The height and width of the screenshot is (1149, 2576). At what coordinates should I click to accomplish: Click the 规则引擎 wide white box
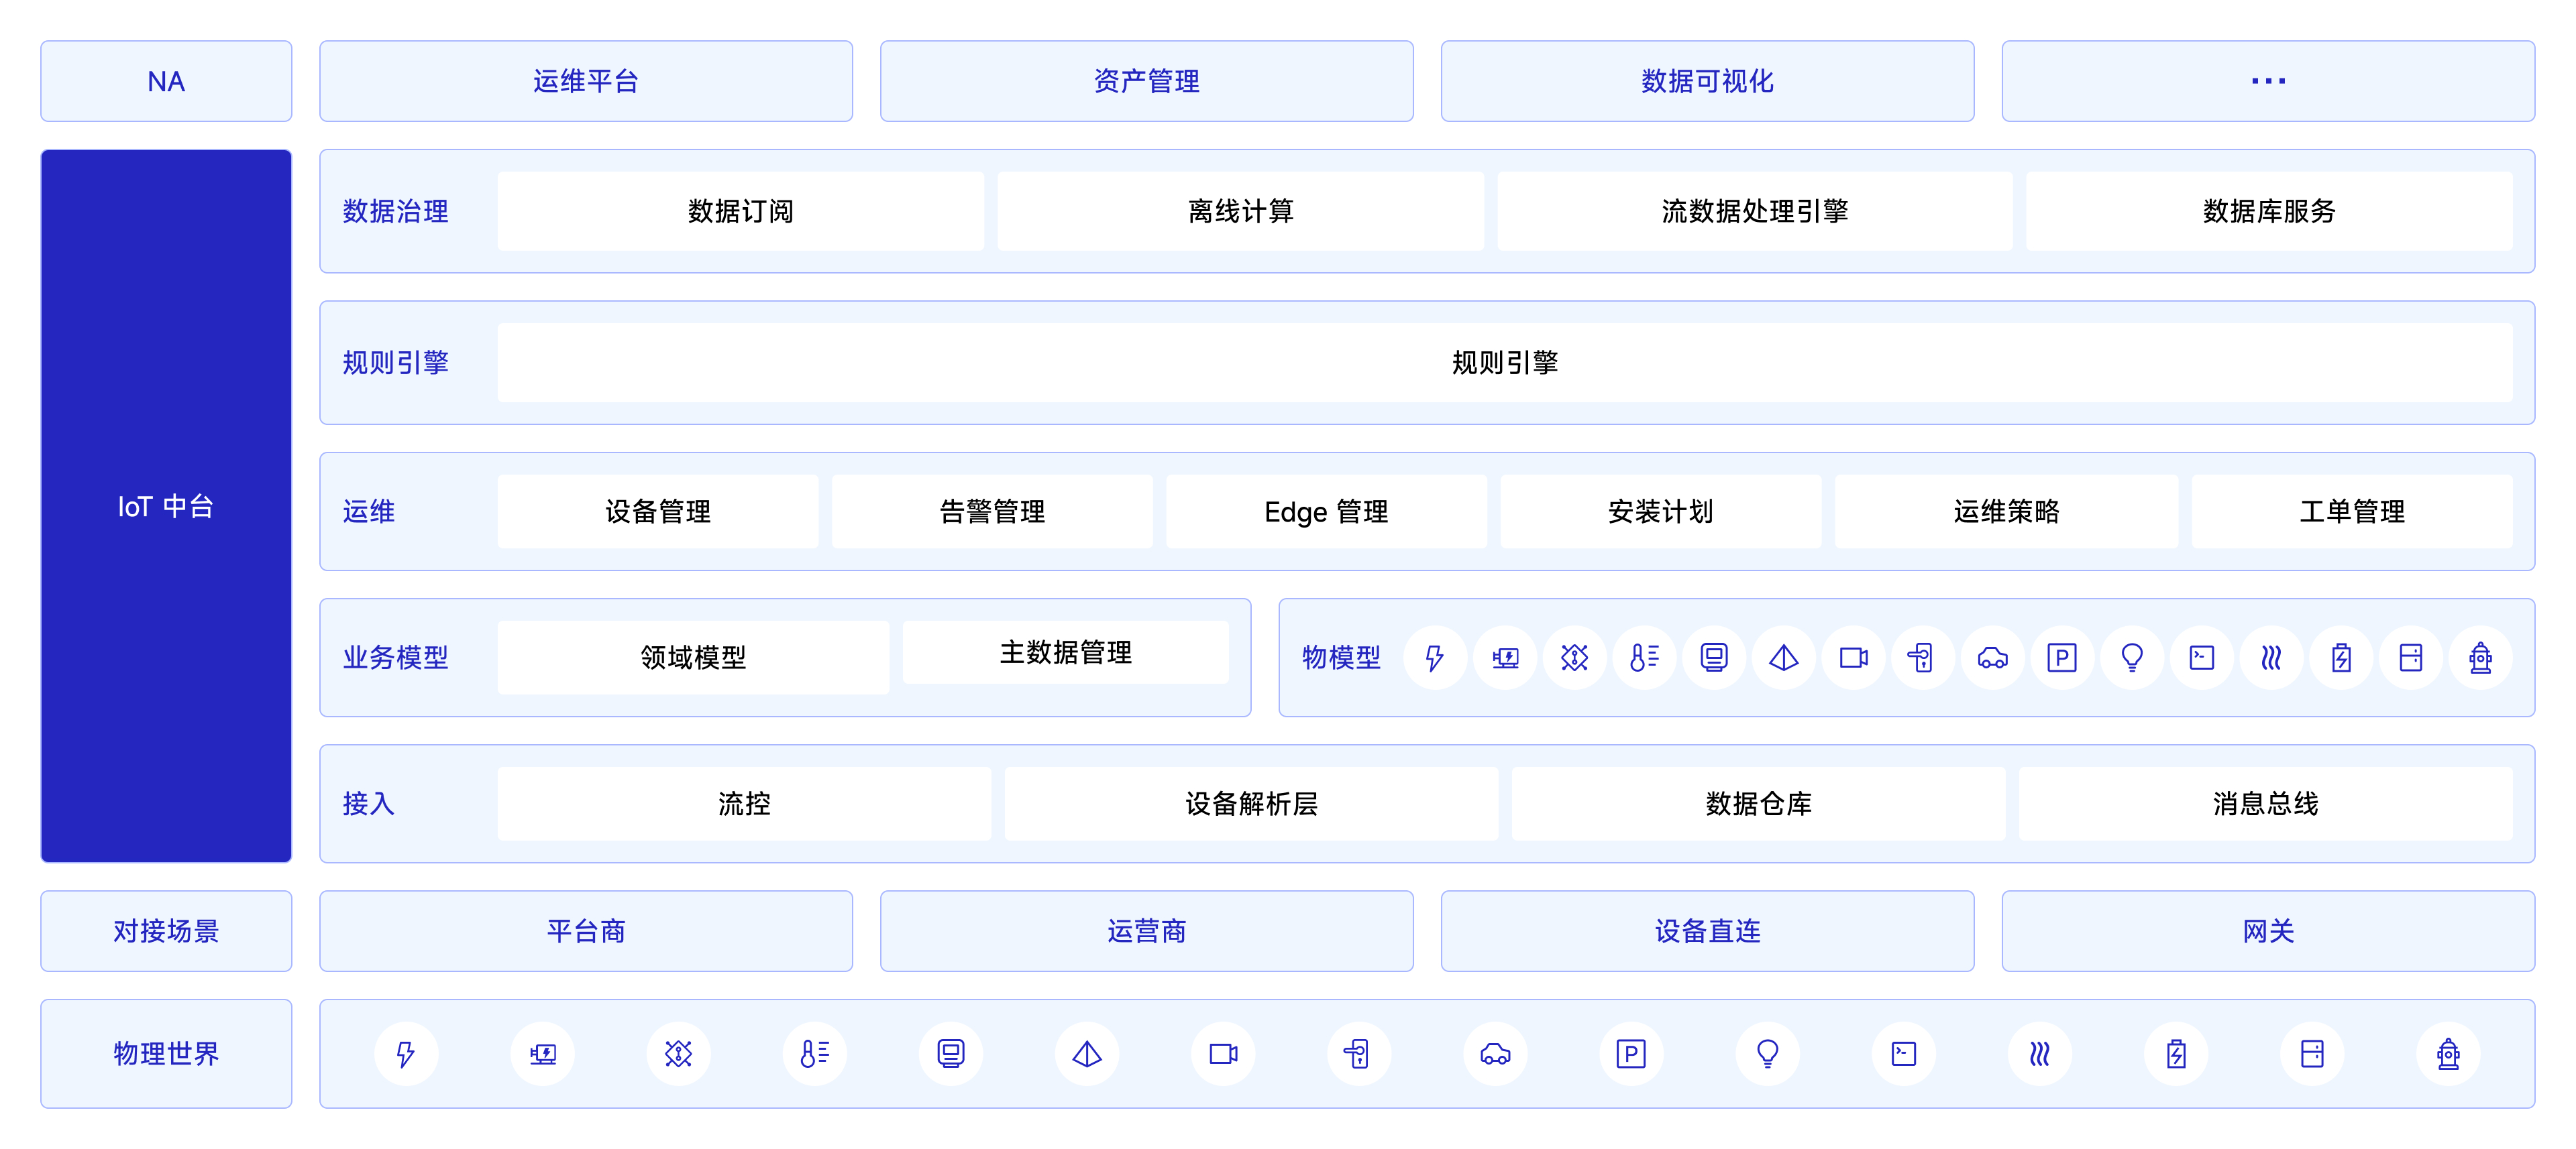pos(1505,363)
